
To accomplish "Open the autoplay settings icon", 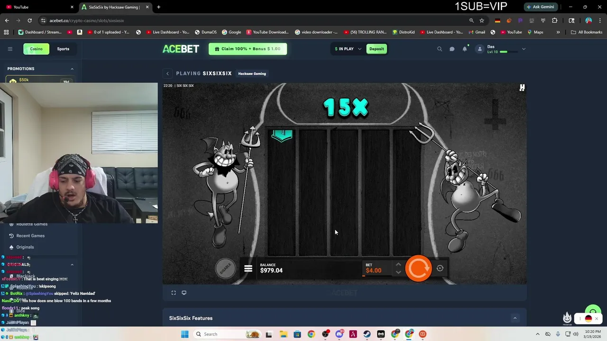I will coord(440,269).
